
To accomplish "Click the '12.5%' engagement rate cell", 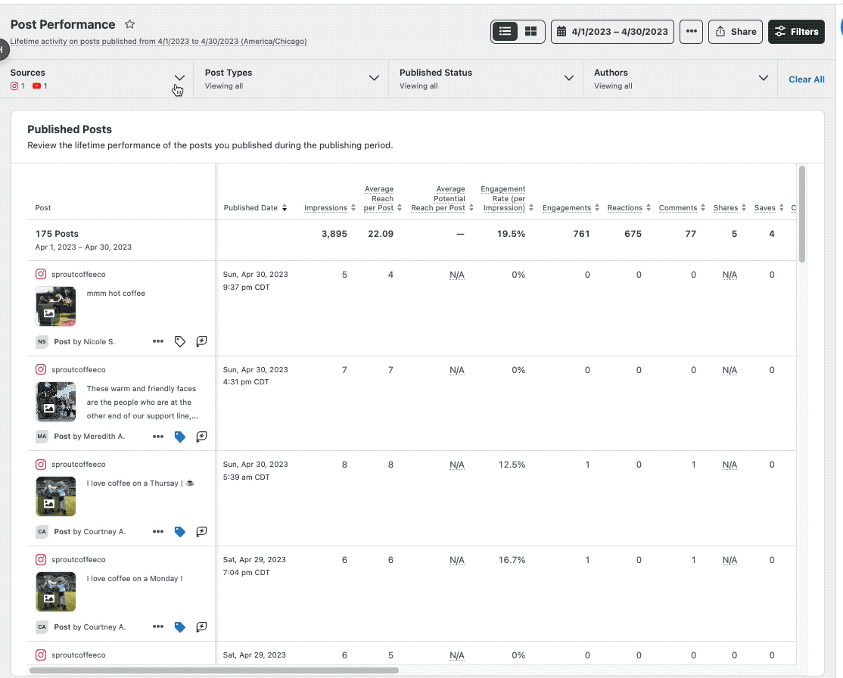I will 512,465.
